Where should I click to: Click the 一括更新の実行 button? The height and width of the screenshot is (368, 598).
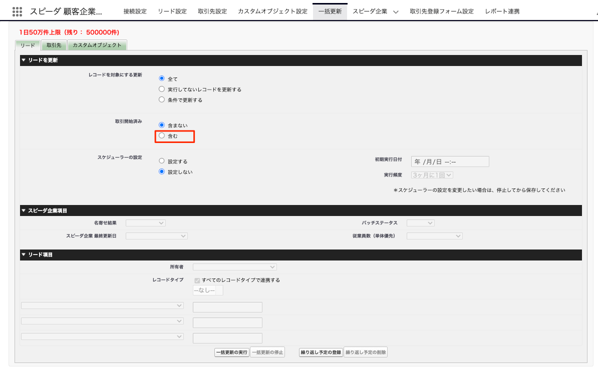[x=231, y=352]
